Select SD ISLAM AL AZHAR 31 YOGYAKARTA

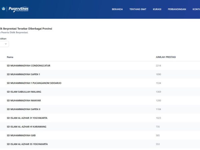(x=27, y=118)
